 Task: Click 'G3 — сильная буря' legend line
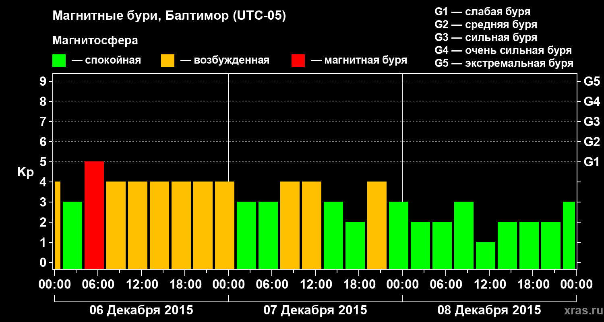(486, 37)
